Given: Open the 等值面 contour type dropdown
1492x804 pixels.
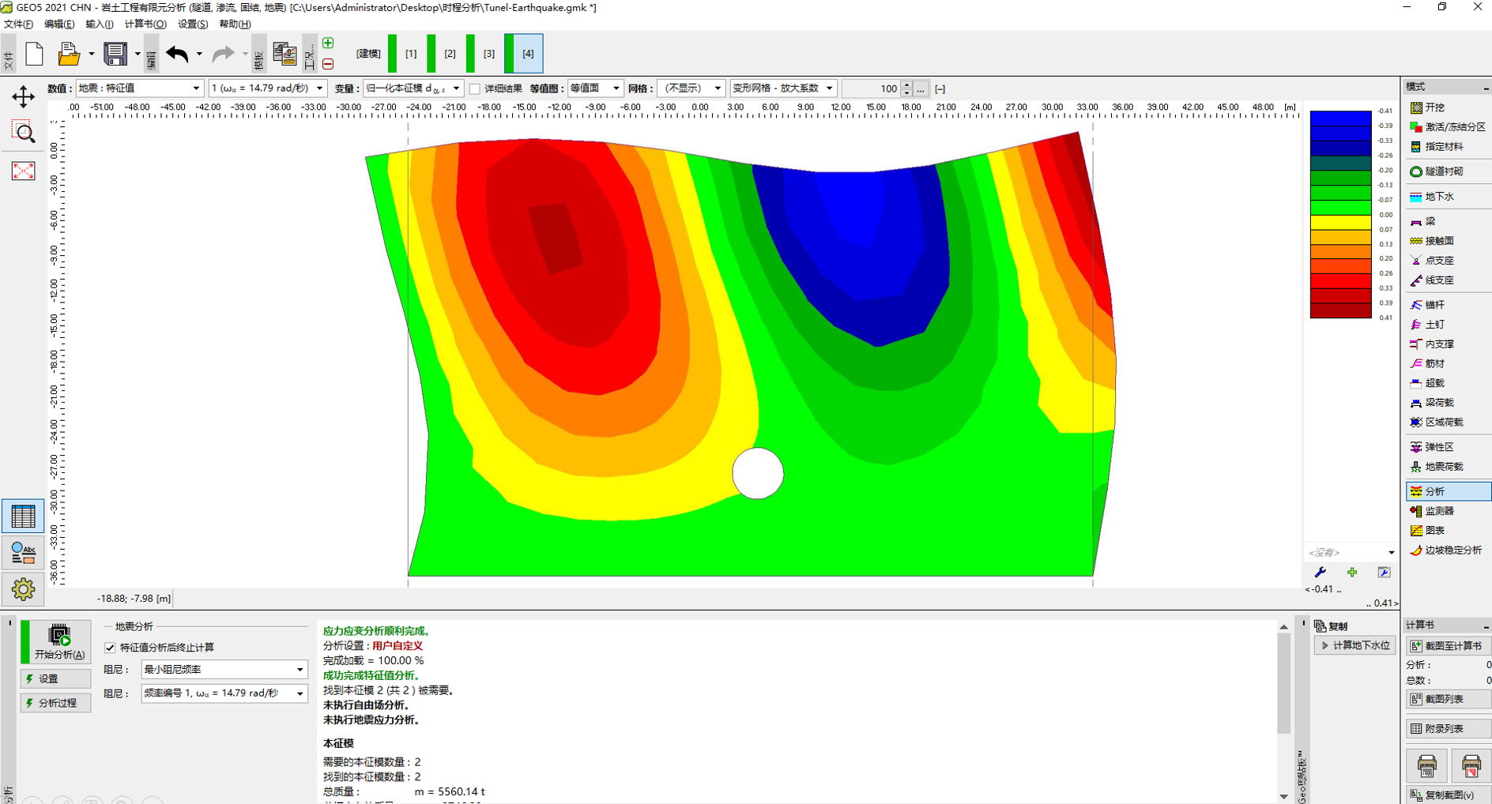Looking at the screenshot, I should [594, 88].
